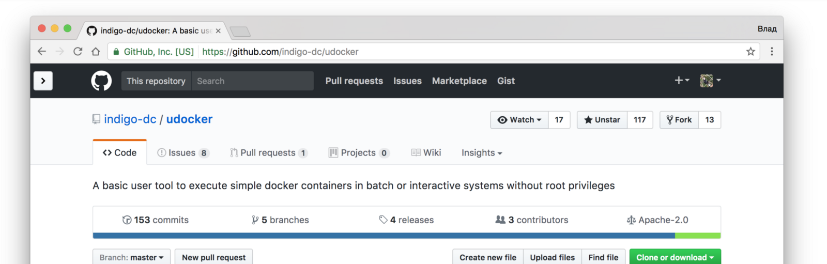
Task: Click the back navigation arrow
Action: [42, 52]
